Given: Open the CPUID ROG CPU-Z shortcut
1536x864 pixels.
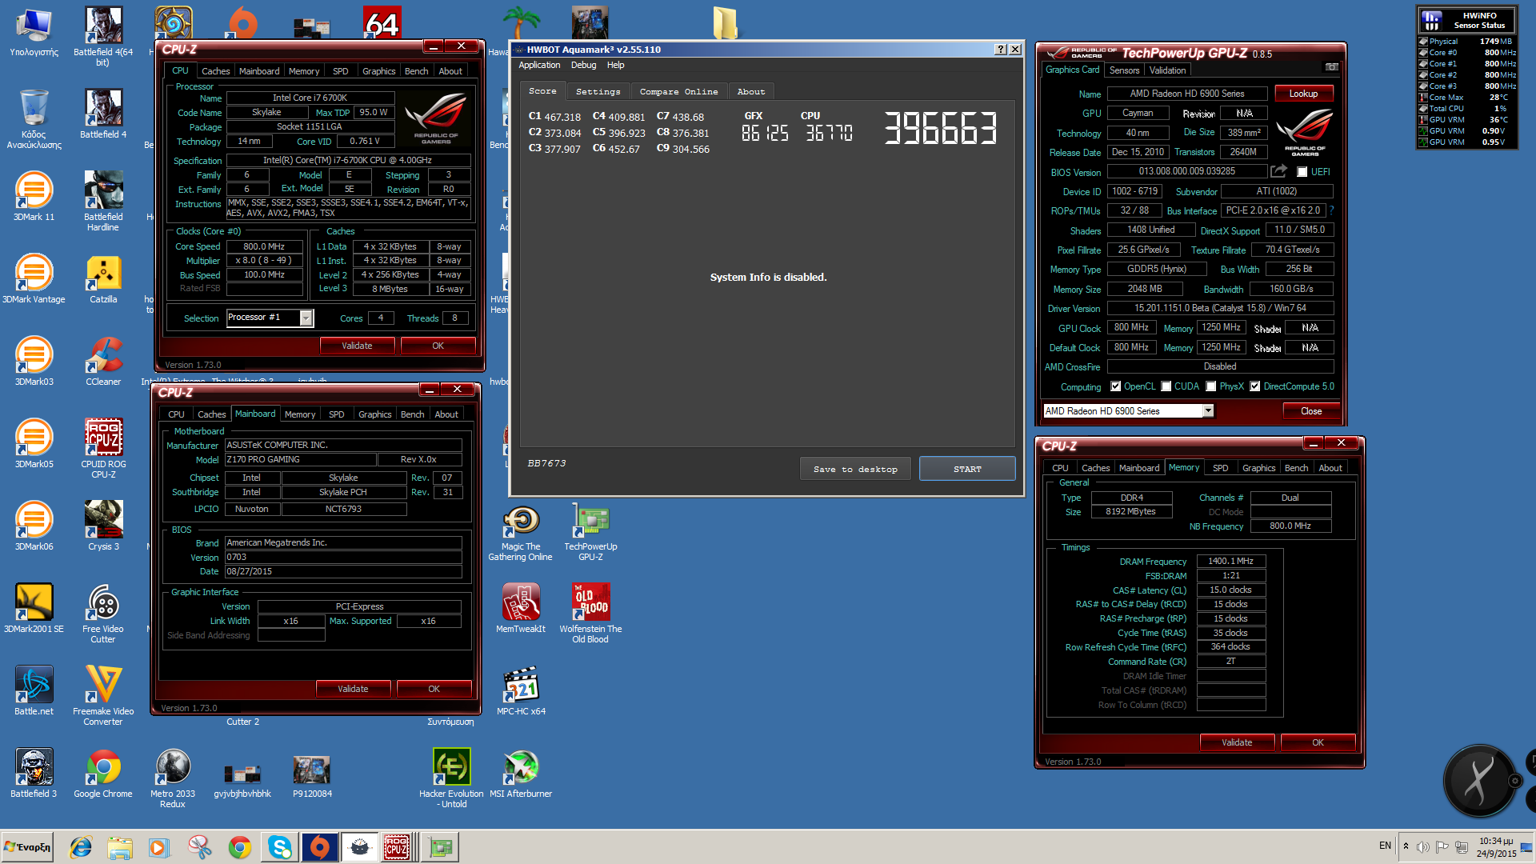Looking at the screenshot, I should (x=103, y=448).
